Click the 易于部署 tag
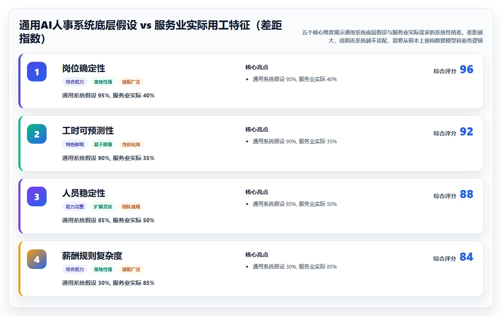Screen dimensions: 502x316 (x=103, y=144)
